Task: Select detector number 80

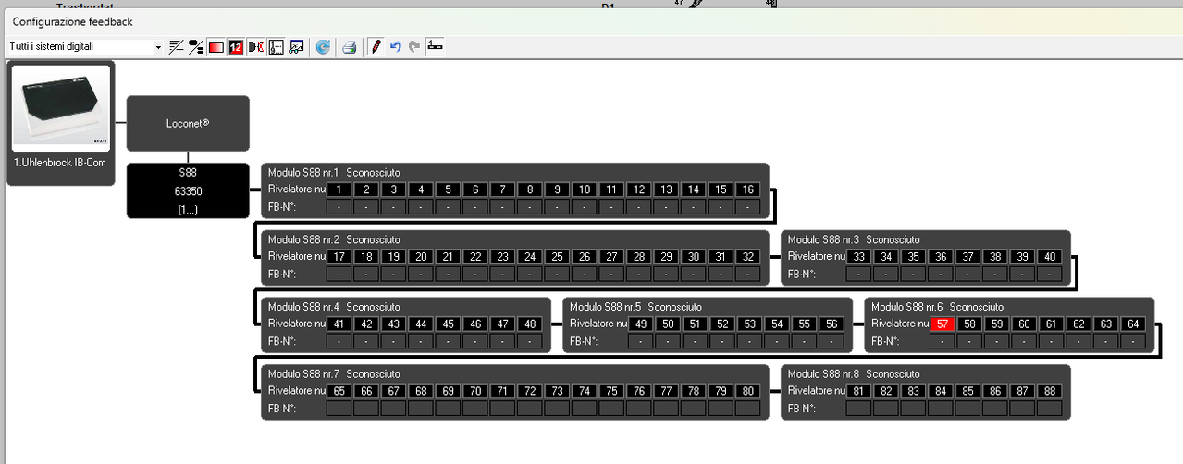Action: 747,391
